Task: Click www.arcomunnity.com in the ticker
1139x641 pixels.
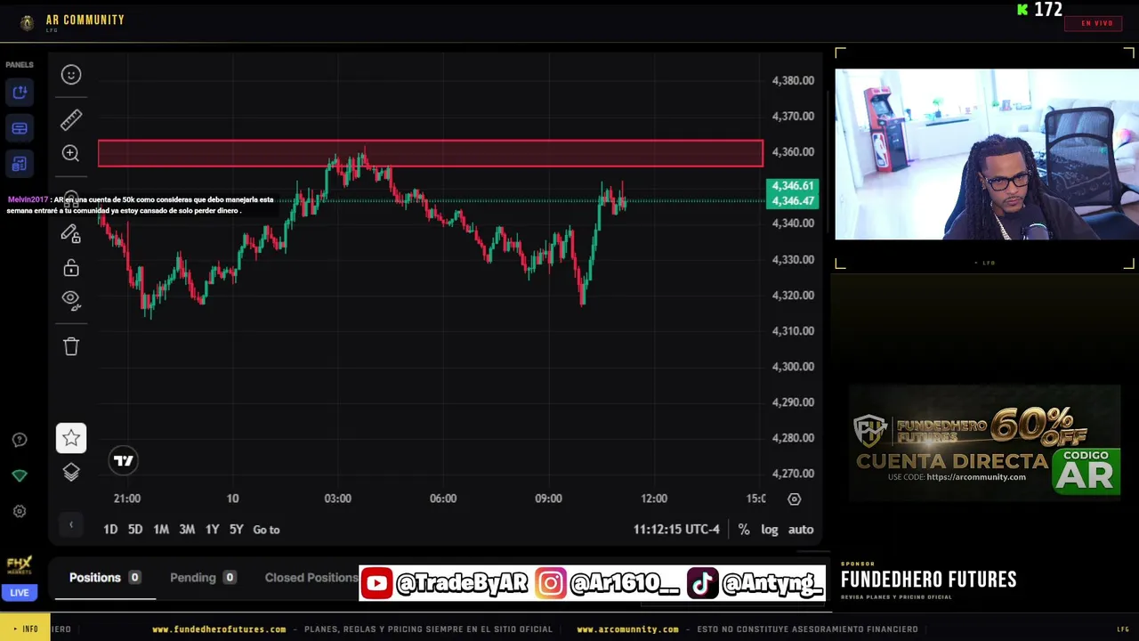Action: (x=627, y=629)
